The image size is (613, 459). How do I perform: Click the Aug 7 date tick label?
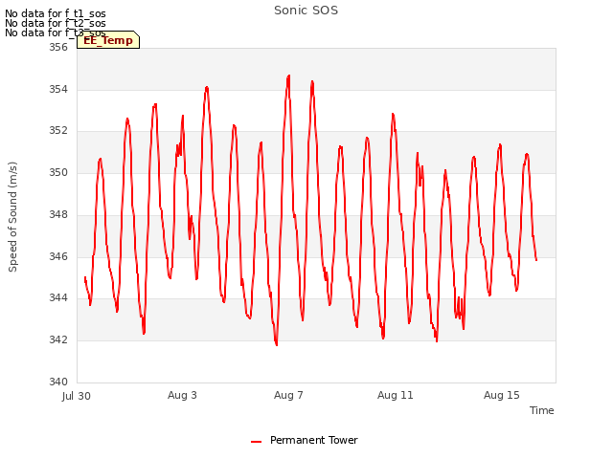pyautogui.click(x=288, y=395)
